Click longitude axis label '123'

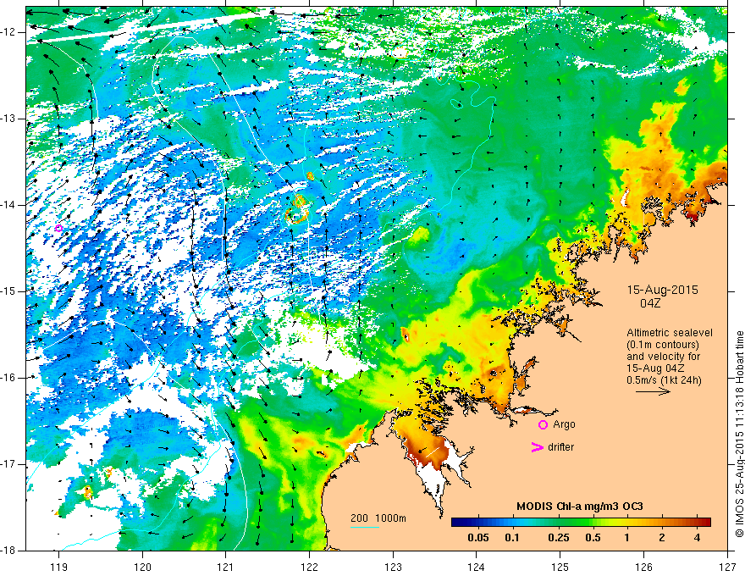(393, 567)
